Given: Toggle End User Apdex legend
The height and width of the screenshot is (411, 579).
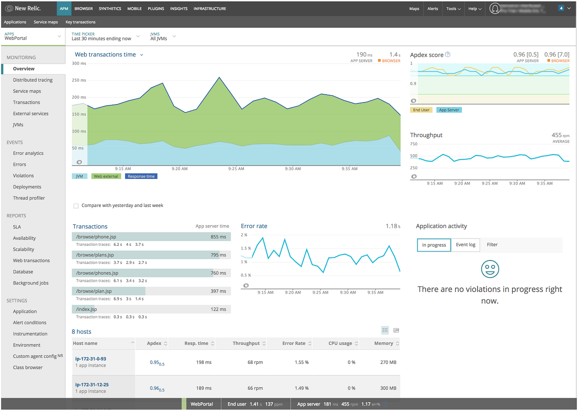Looking at the screenshot, I should (x=421, y=110).
